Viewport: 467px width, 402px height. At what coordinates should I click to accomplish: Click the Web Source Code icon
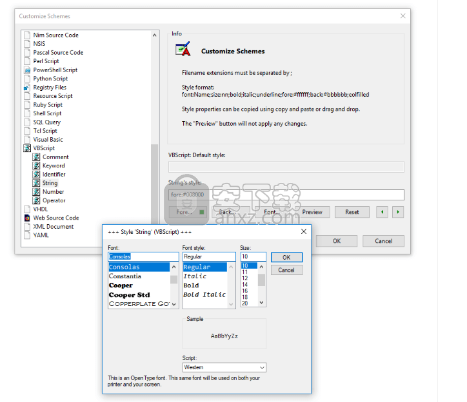click(x=27, y=218)
